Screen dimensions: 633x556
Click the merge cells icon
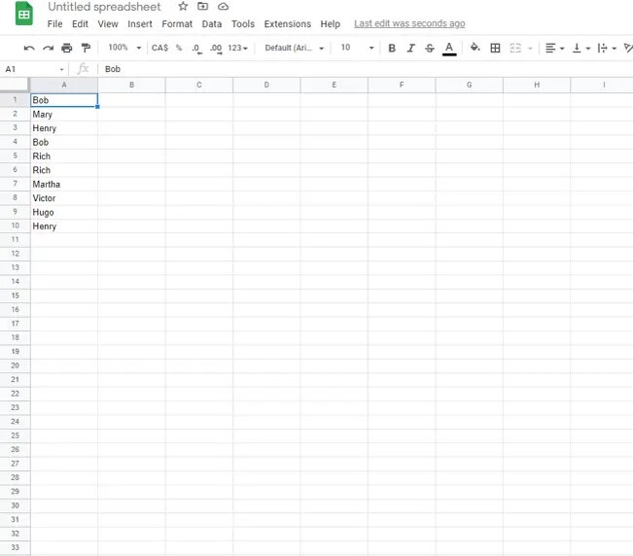point(515,48)
